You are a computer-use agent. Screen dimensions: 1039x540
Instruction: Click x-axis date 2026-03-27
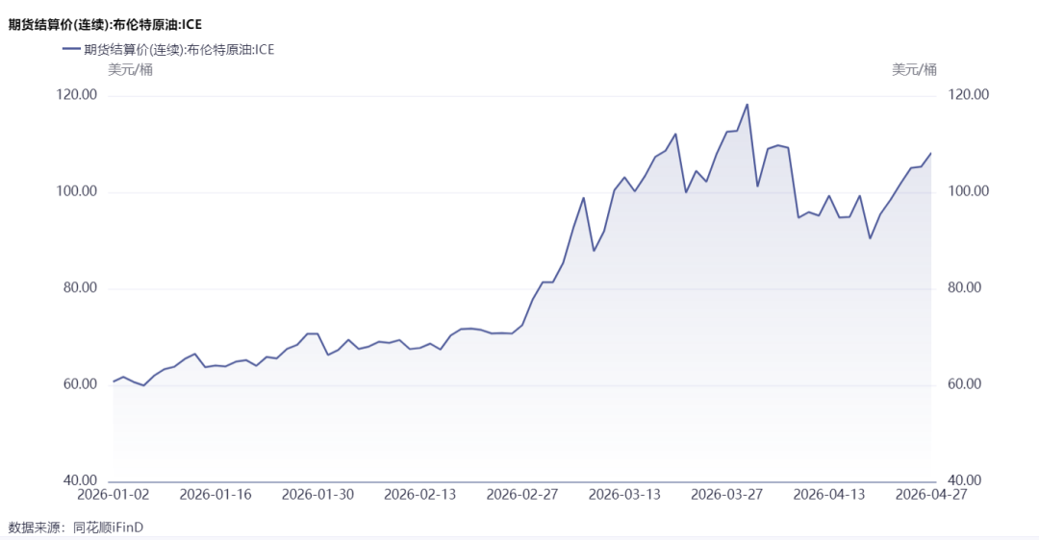(727, 495)
